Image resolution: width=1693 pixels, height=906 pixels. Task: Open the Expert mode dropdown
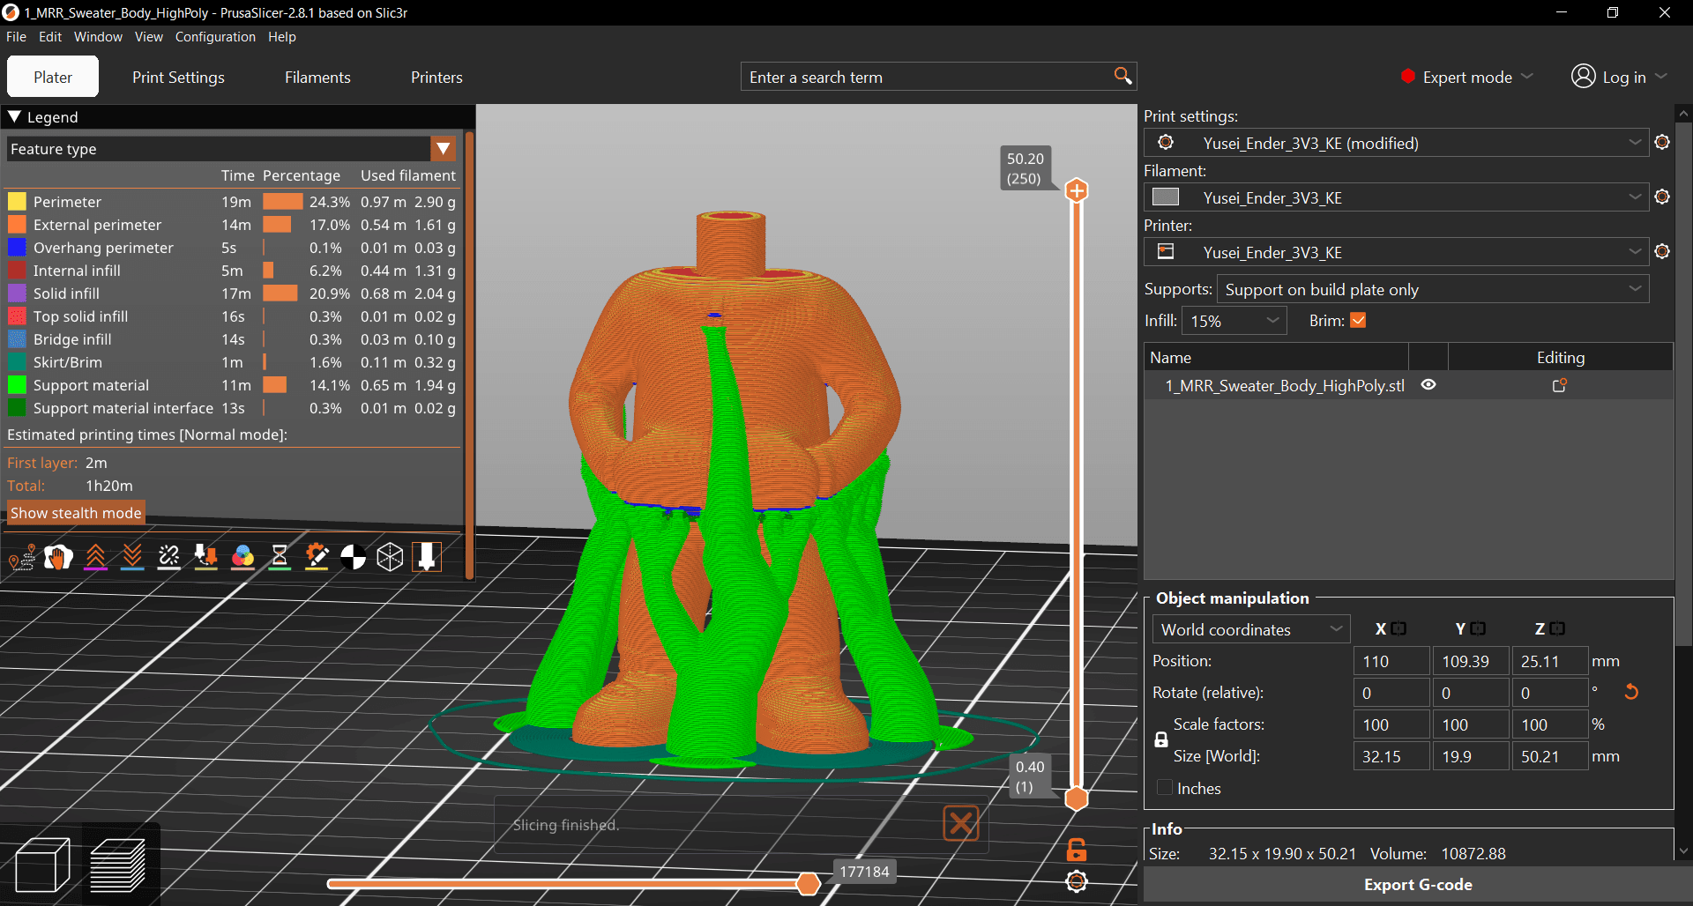pyautogui.click(x=1467, y=77)
